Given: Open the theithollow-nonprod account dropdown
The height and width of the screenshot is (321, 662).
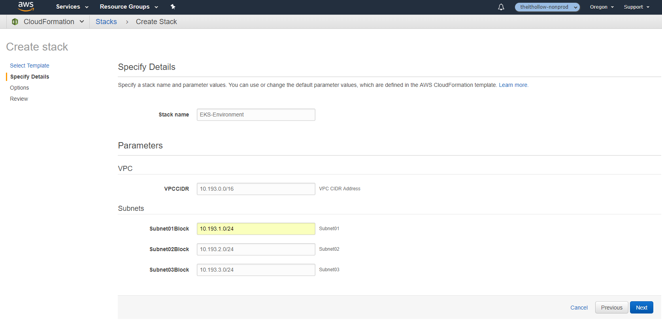Looking at the screenshot, I should (x=547, y=7).
